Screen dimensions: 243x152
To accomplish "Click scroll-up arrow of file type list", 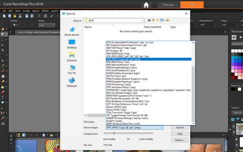I will 193,43.
